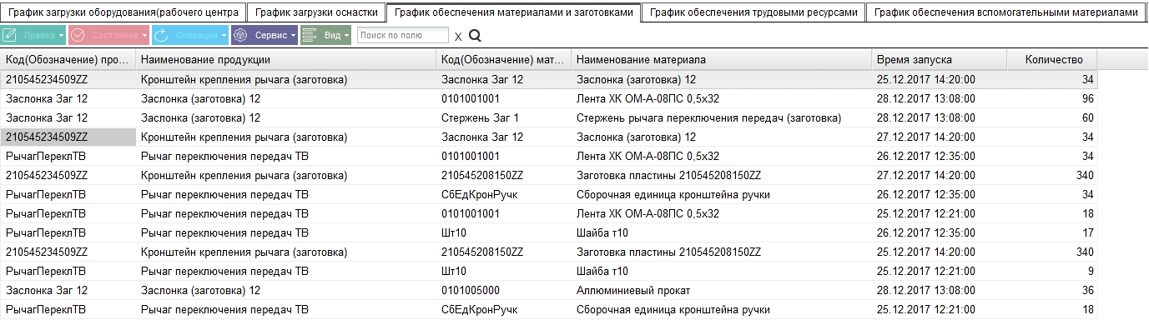Click the Правка pencil edit icon
Viewport: 1149px width, 320px height.
[x=11, y=36]
